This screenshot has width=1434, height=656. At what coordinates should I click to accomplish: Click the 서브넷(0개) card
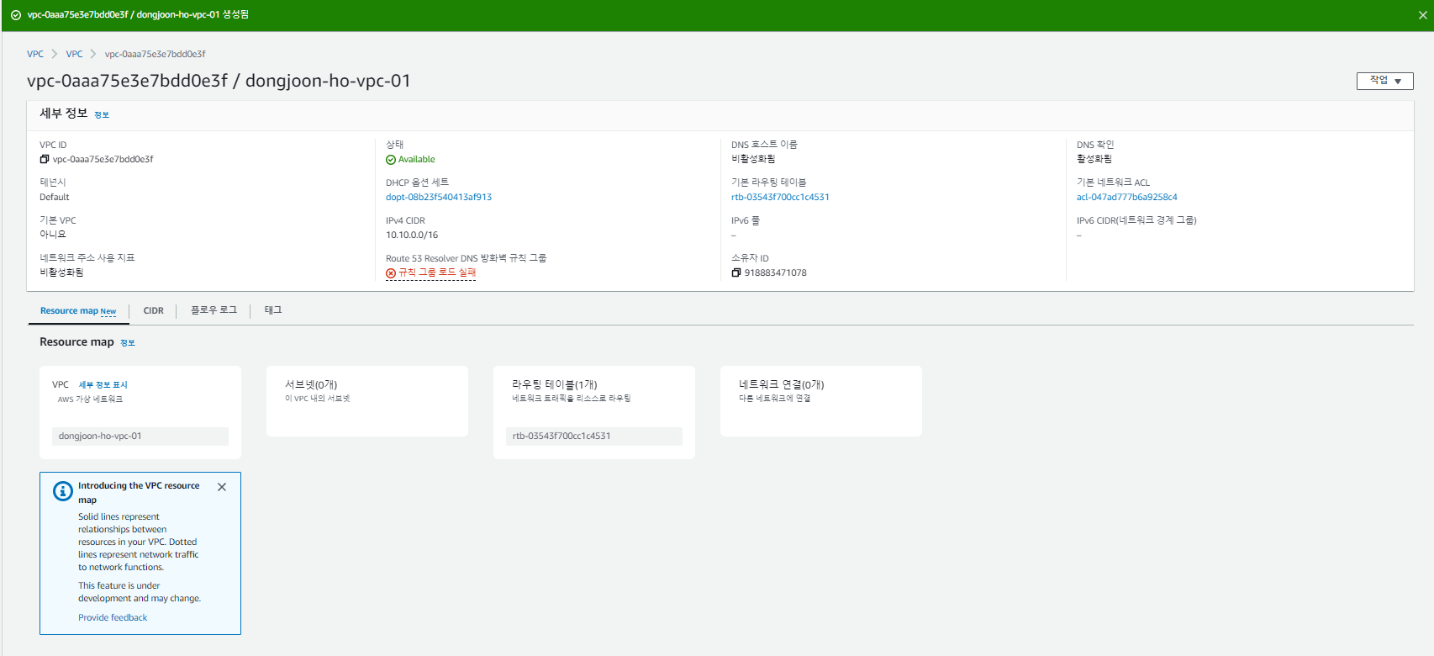coord(367,401)
